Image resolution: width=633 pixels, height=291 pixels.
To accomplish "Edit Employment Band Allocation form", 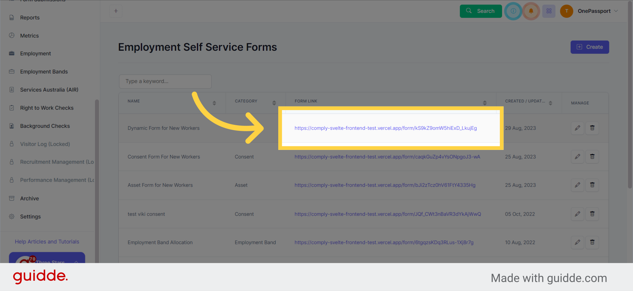I will (577, 242).
